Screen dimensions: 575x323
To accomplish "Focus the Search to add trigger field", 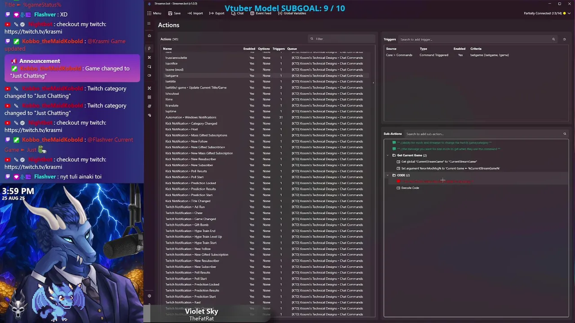I will click(x=478, y=39).
